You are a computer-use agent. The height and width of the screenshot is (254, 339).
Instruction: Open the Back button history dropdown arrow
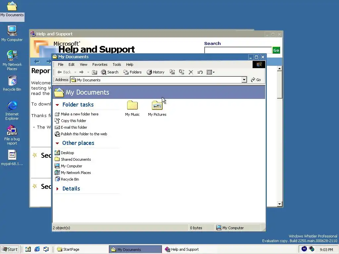coord(75,72)
